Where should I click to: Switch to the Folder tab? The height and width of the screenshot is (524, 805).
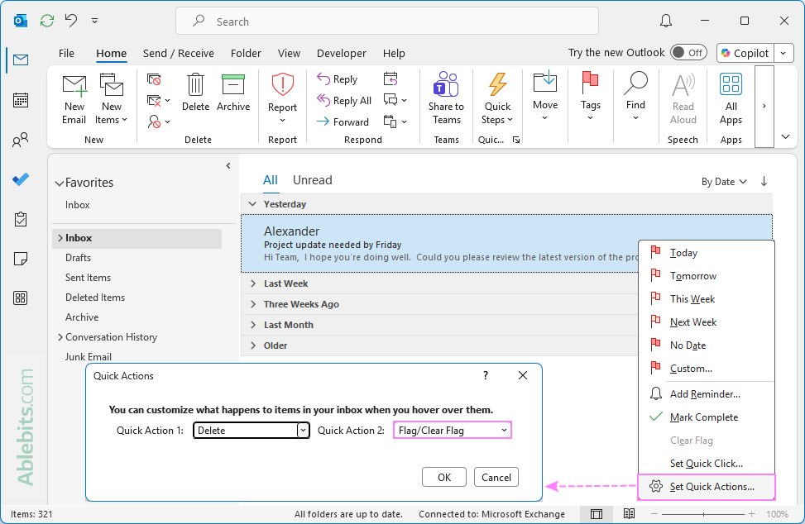pyautogui.click(x=246, y=54)
